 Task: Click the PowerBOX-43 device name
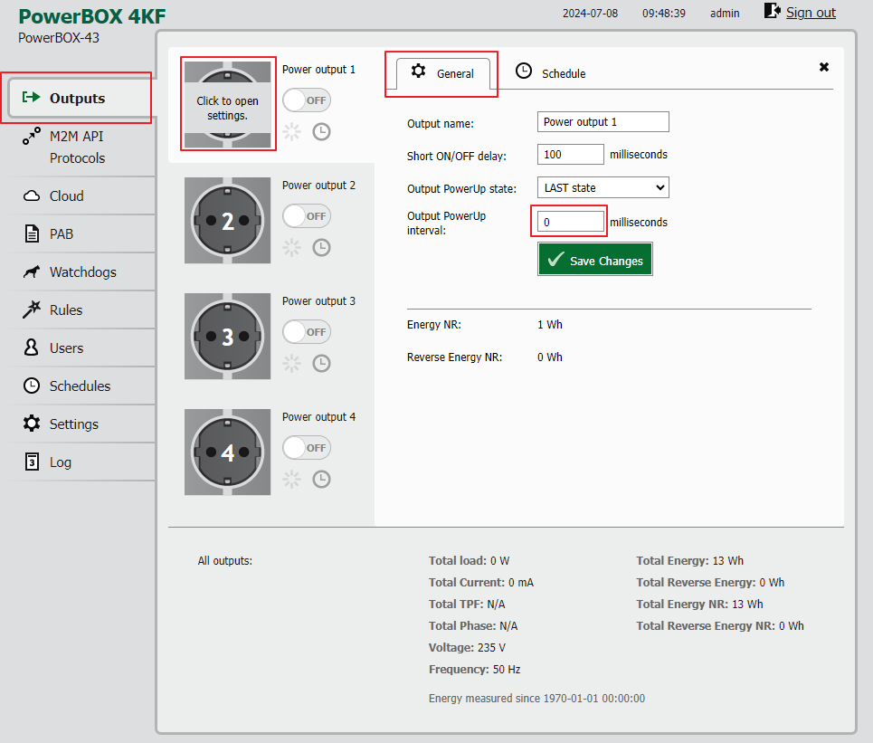59,38
